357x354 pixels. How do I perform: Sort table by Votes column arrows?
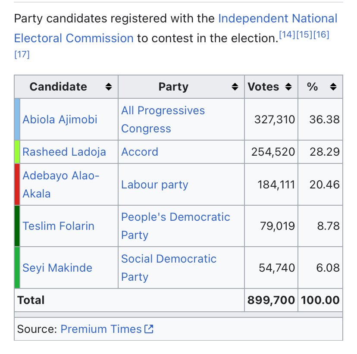[x=289, y=87]
